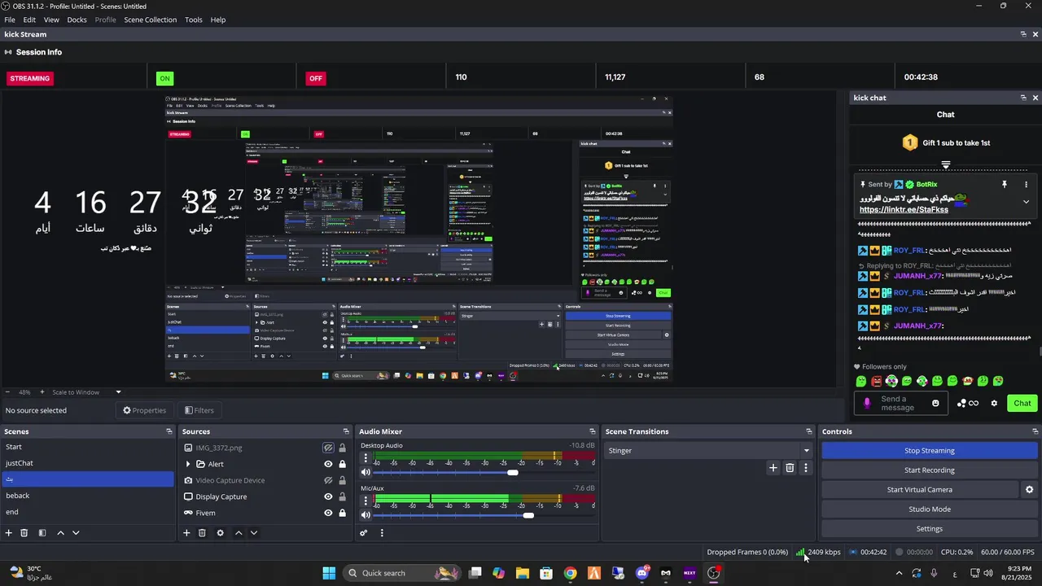Screen dimensions: 1042x586
Task: Open Audio Mixer bottom three-dot menu
Action: pyautogui.click(x=382, y=533)
